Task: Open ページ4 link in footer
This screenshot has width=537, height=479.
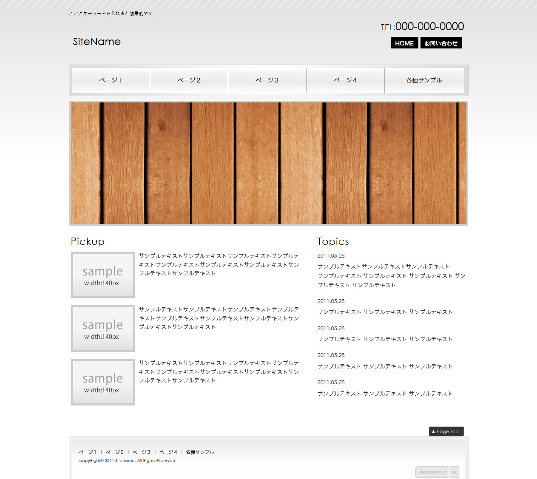Action: pos(168,452)
